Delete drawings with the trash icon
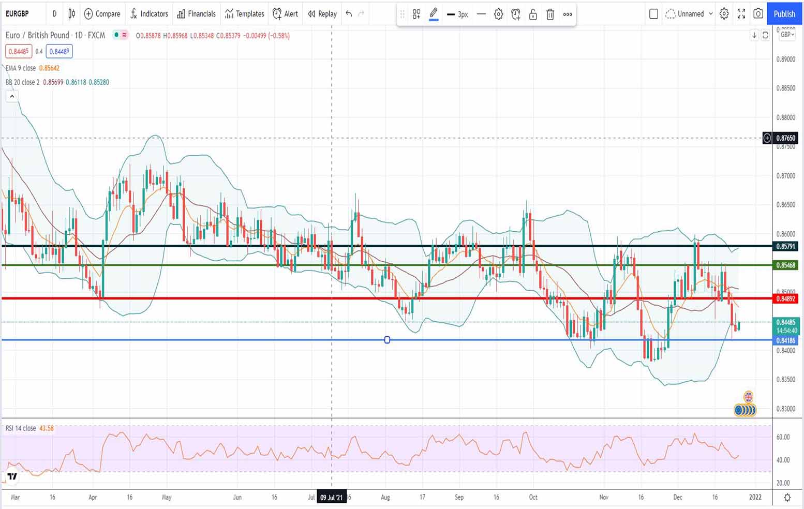804x509 pixels. click(x=550, y=15)
